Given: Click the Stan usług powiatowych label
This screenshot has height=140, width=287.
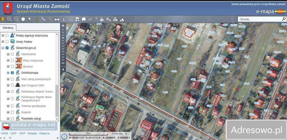Looking at the screenshot, I should coord(36,79).
